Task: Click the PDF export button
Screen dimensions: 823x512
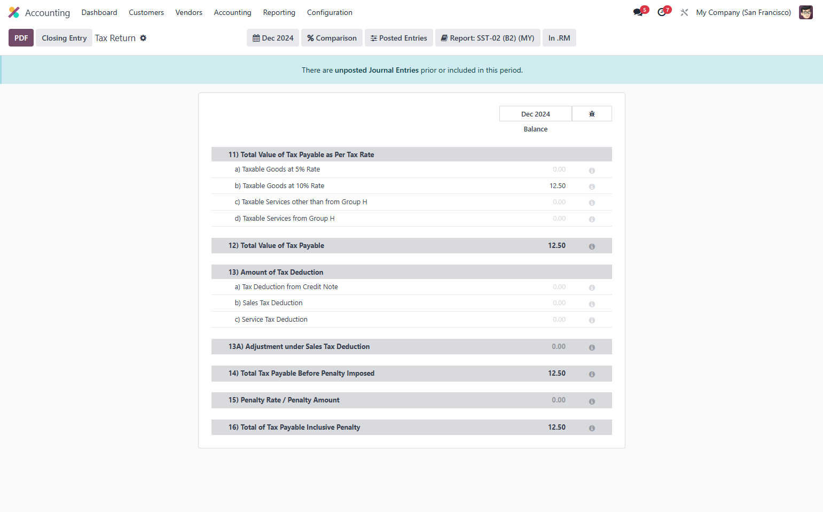Action: click(x=21, y=38)
